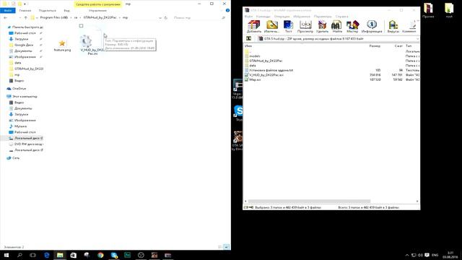Open Google Диск in Explorer sidebar
462x260 pixels.
(24, 45)
